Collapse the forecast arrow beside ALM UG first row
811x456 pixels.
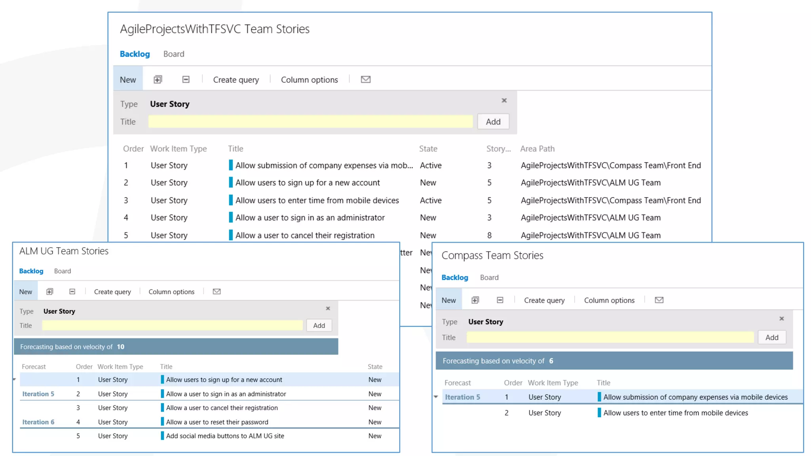point(15,380)
